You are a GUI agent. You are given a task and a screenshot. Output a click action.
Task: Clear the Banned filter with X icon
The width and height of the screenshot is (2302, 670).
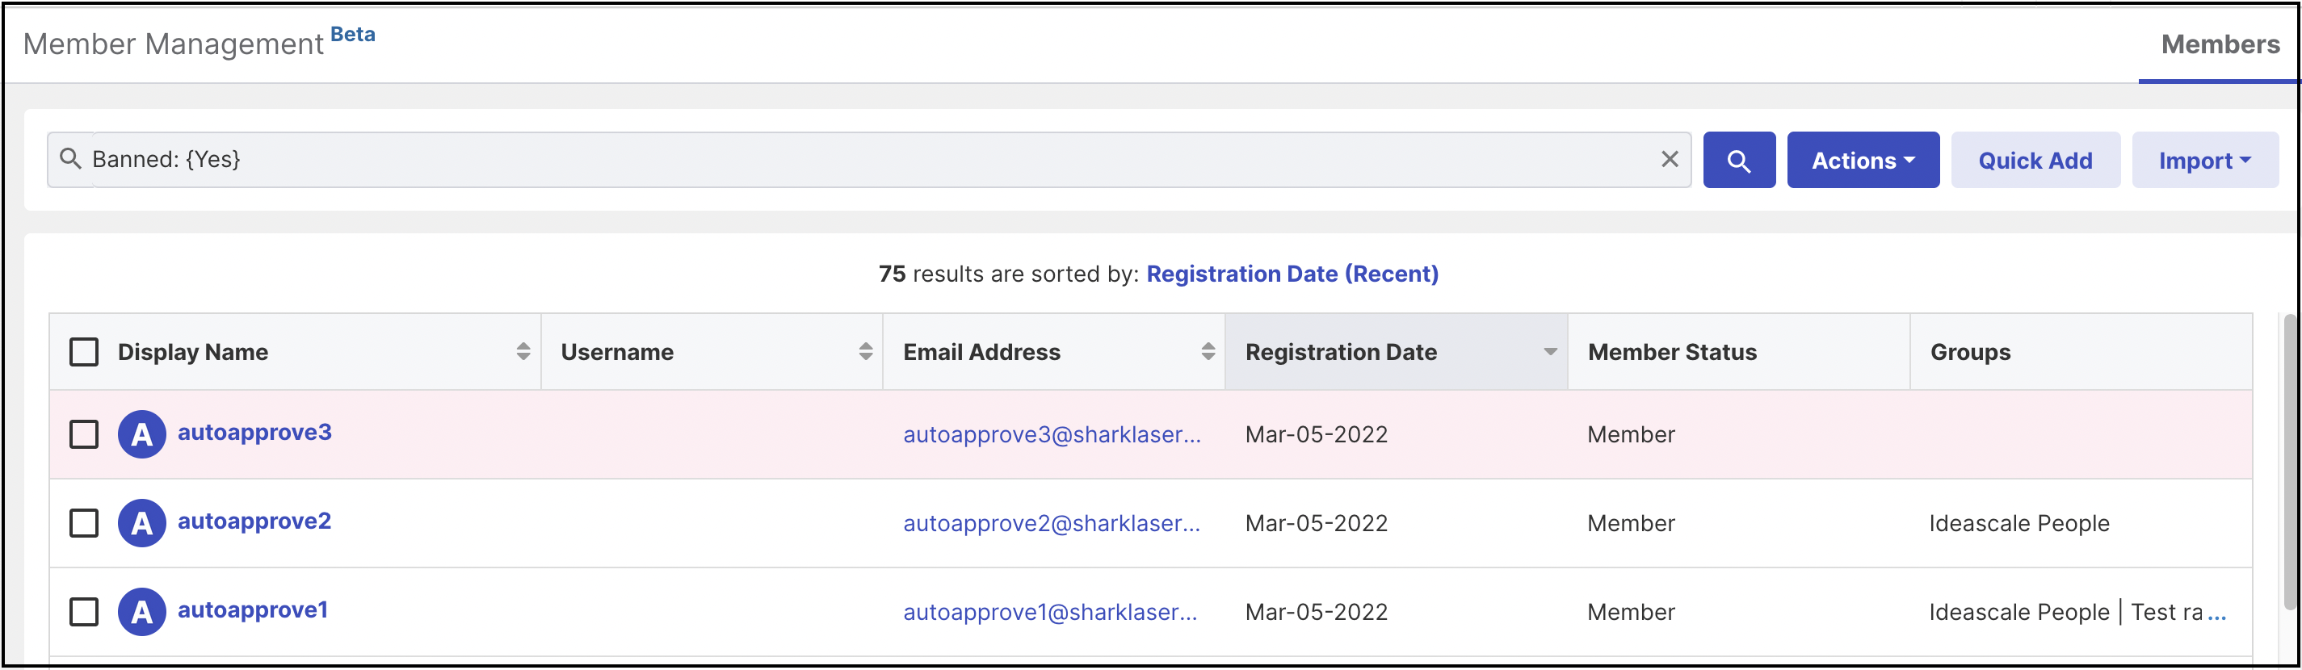(x=1670, y=159)
